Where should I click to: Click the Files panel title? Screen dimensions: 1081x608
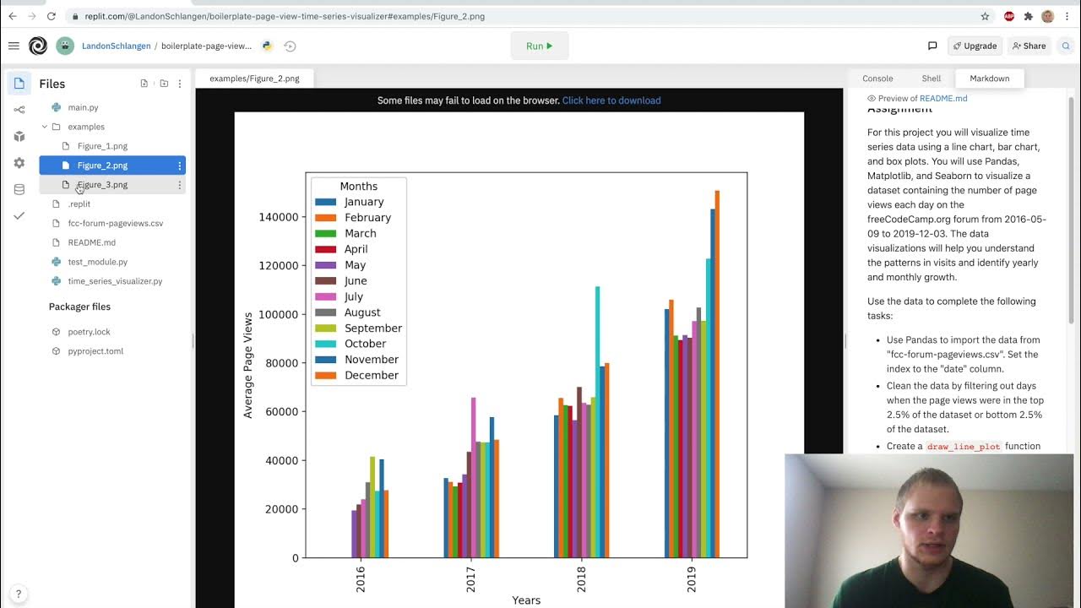pos(52,84)
